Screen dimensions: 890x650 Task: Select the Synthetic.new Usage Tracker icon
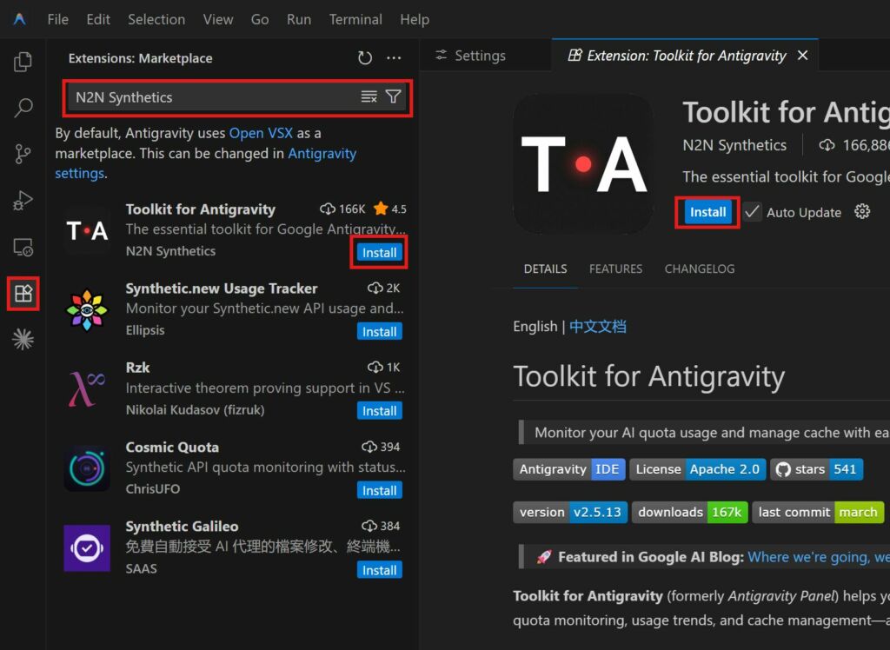[87, 310]
